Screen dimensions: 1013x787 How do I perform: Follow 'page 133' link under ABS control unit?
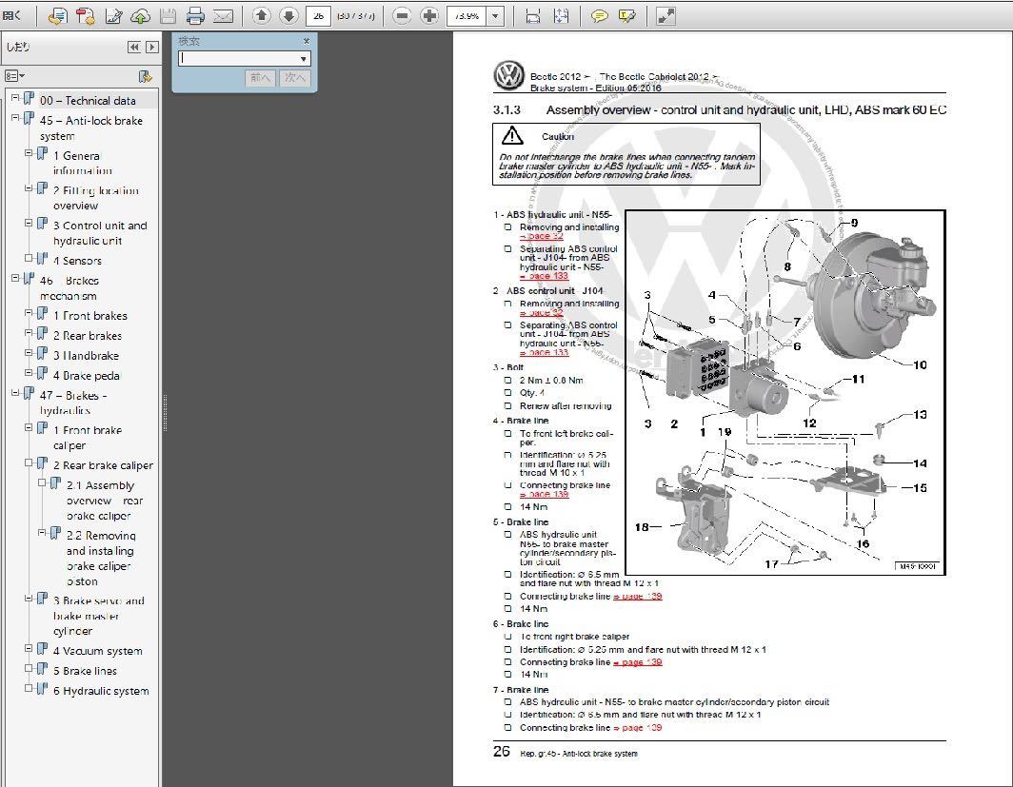(544, 352)
